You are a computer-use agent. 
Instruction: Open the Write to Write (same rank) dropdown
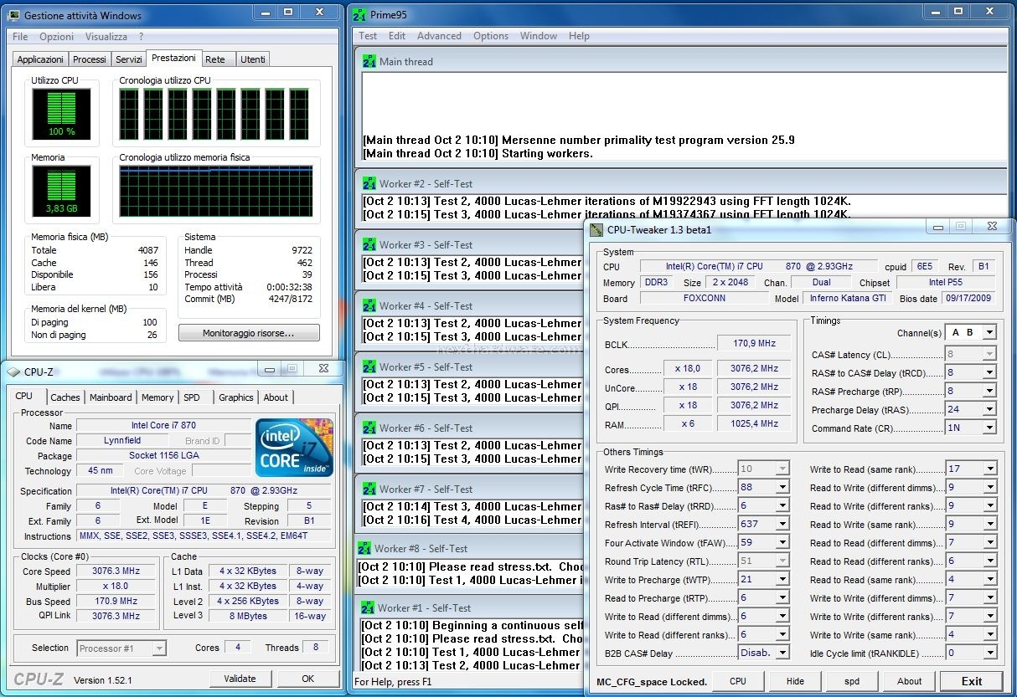click(x=990, y=634)
